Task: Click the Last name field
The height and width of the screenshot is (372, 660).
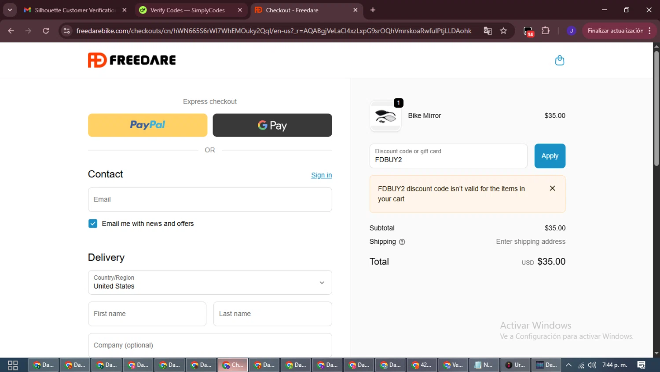Action: pyautogui.click(x=272, y=314)
